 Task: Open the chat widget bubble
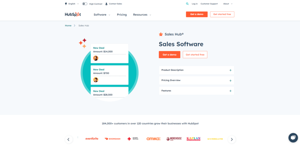tap(293, 138)
